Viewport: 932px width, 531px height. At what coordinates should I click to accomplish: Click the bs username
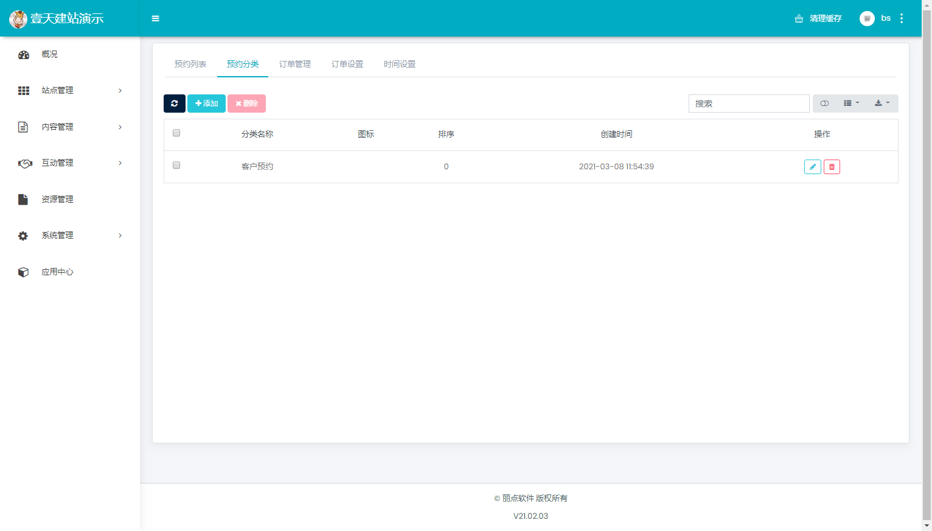(x=886, y=18)
